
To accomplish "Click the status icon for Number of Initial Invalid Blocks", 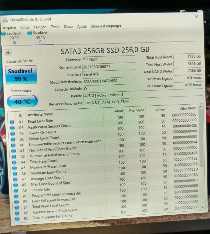I will (14, 157).
